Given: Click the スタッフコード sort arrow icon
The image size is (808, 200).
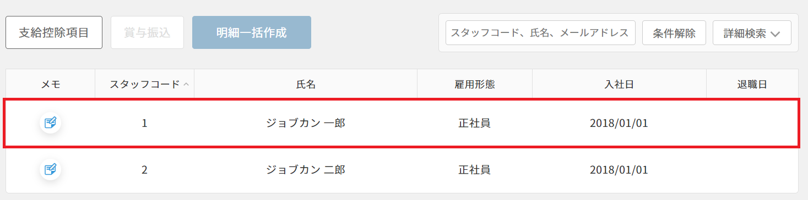Looking at the screenshot, I should (x=186, y=84).
